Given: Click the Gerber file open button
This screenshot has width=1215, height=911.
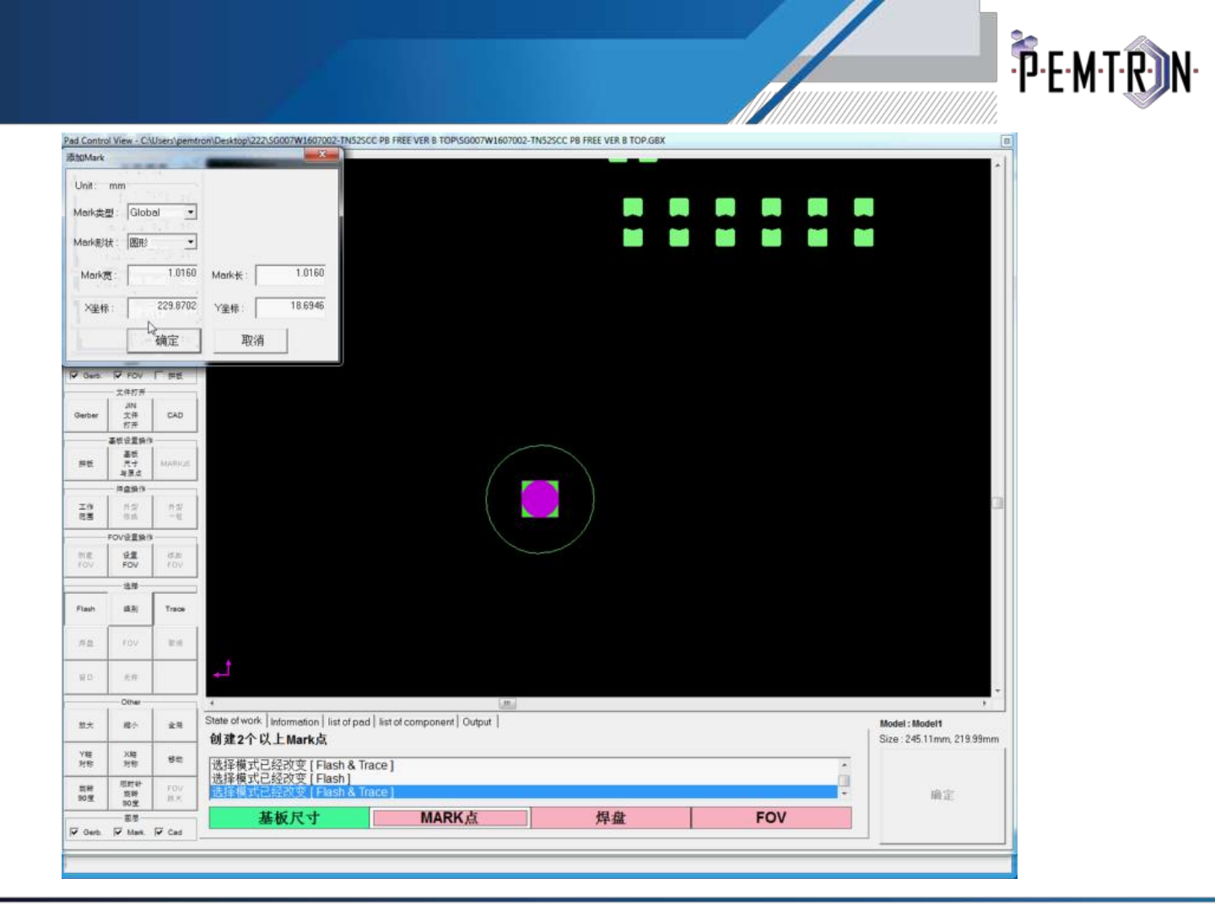Looking at the screenshot, I should pos(86,415).
